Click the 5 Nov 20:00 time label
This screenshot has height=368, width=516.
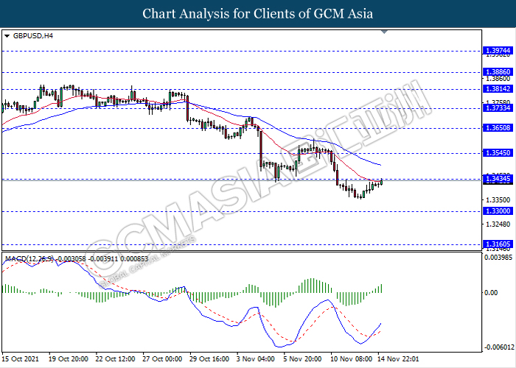click(x=302, y=359)
